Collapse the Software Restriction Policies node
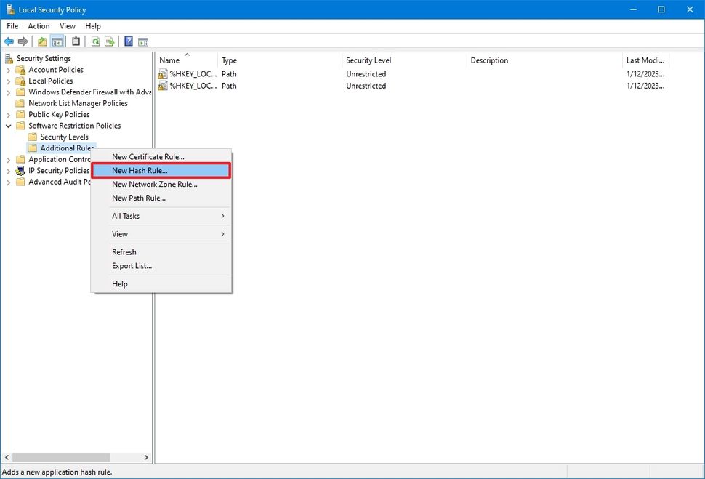Screen dimensions: 705x479 point(9,125)
